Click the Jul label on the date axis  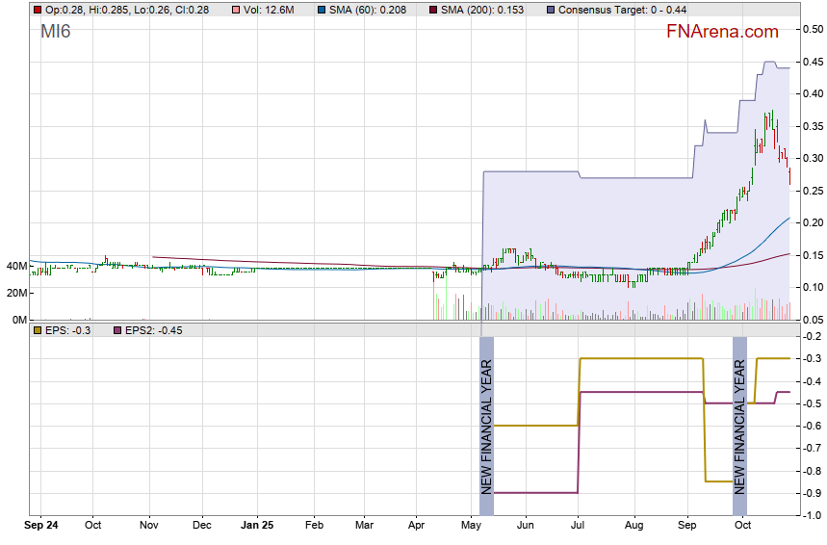579,527
